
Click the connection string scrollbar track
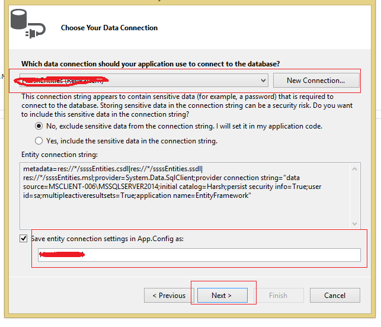click(355, 195)
